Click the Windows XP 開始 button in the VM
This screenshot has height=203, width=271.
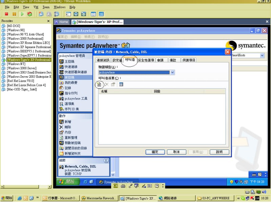coord(68,182)
